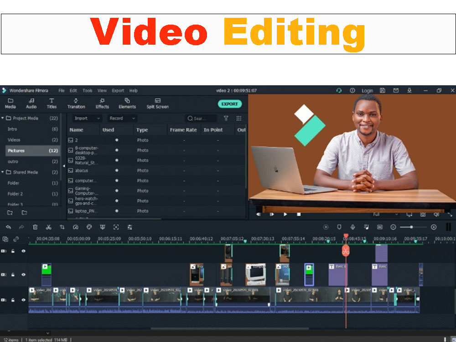
Task: Sort by the Name column header
Action: 76,130
